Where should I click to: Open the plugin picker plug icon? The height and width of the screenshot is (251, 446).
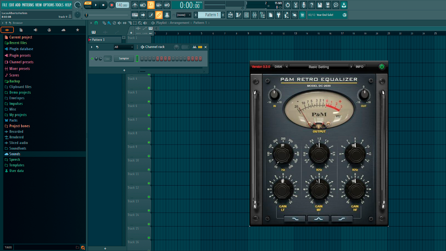(278, 15)
